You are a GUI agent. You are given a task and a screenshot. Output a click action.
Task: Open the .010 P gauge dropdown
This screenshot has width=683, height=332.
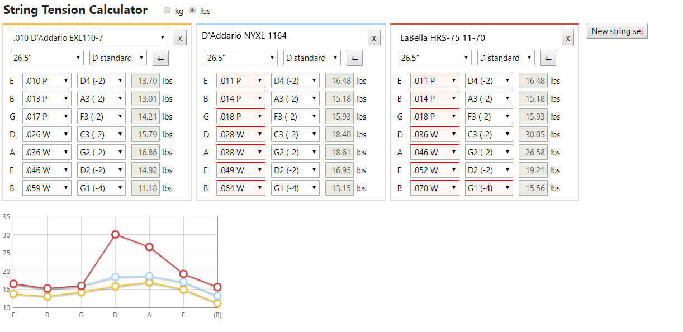click(47, 80)
